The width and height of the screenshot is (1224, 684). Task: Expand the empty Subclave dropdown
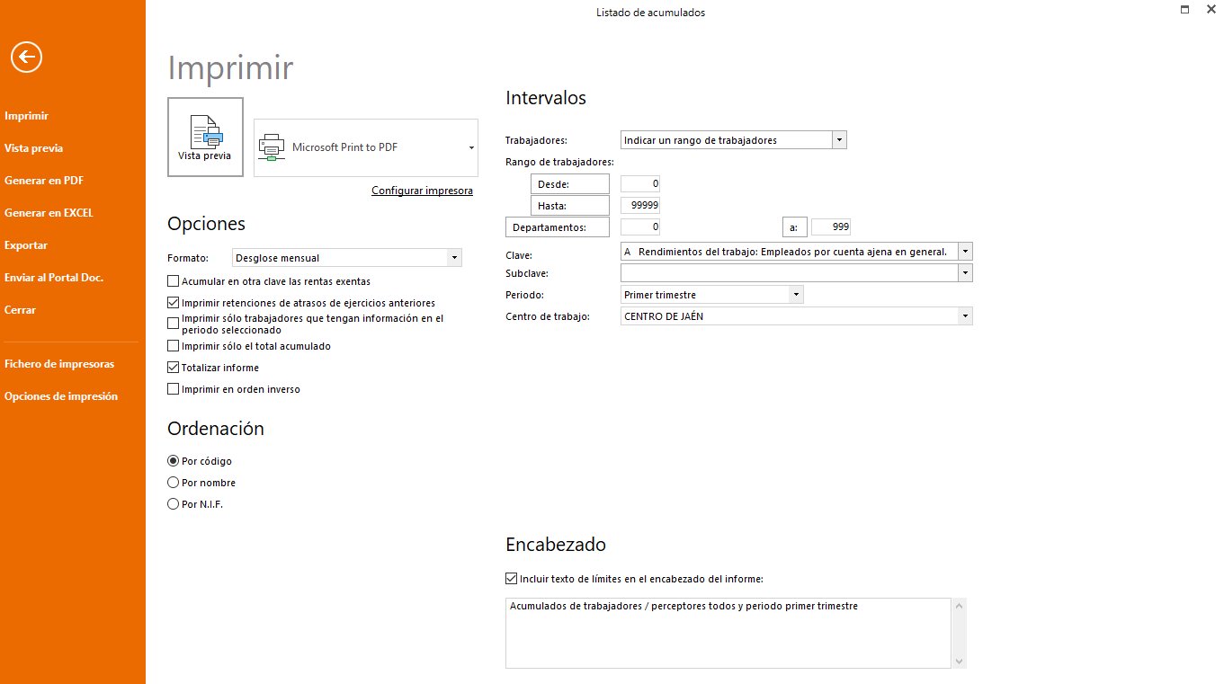(965, 272)
